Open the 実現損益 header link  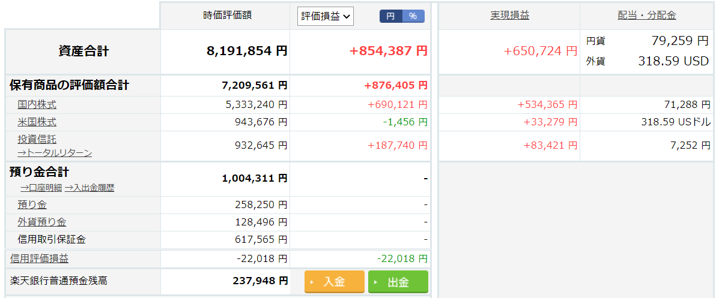point(509,15)
